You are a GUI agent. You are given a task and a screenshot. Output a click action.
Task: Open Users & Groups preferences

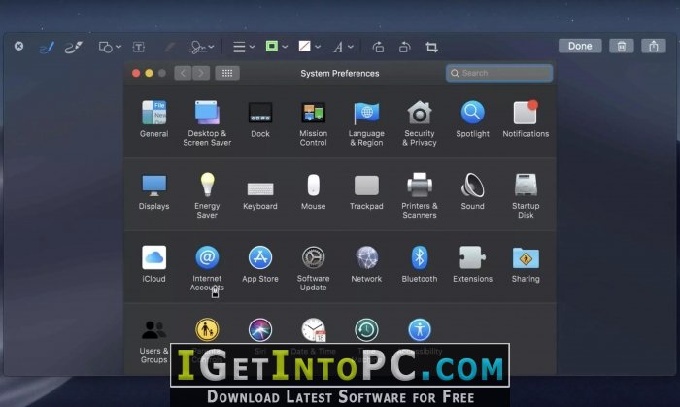pyautogui.click(x=153, y=340)
